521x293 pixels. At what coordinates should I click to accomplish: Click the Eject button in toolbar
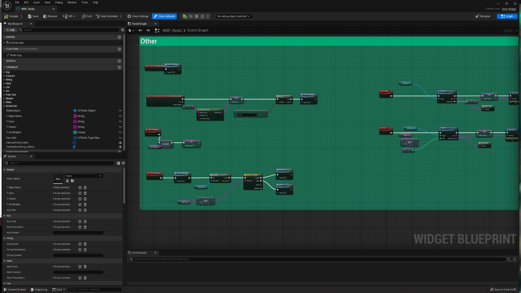(202, 16)
